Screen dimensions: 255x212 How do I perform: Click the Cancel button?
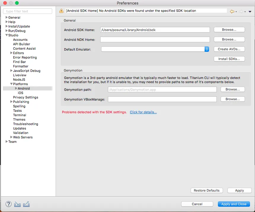(x=197, y=204)
